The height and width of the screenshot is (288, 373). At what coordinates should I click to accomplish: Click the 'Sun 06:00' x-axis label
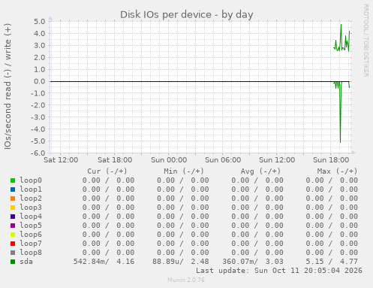223,160
